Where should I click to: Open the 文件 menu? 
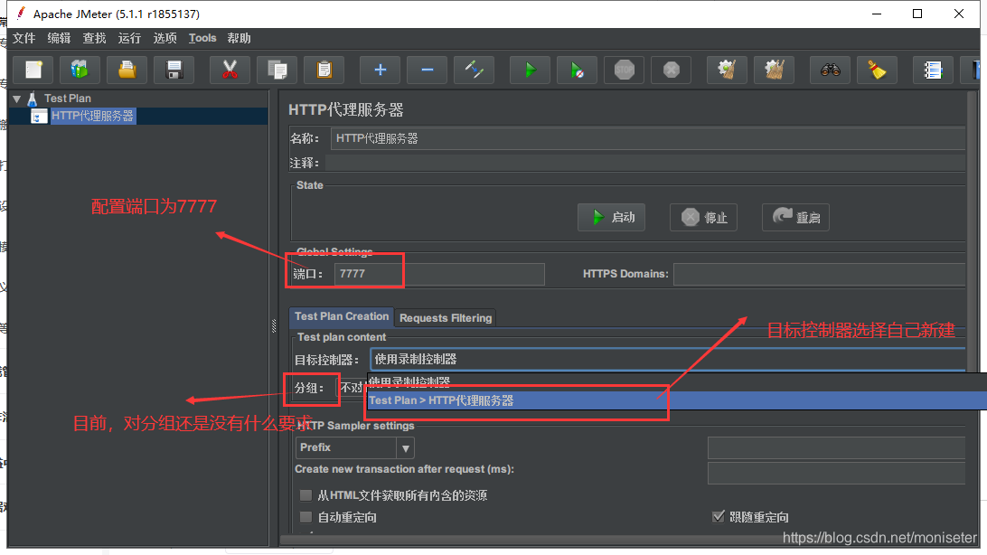tap(23, 38)
